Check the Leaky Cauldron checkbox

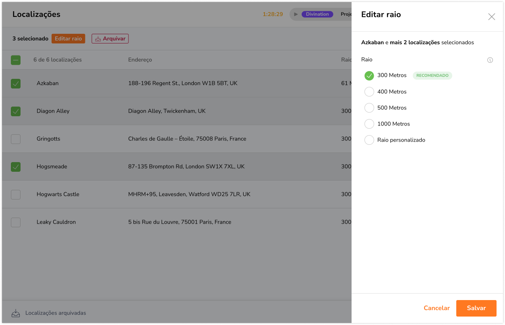click(16, 222)
